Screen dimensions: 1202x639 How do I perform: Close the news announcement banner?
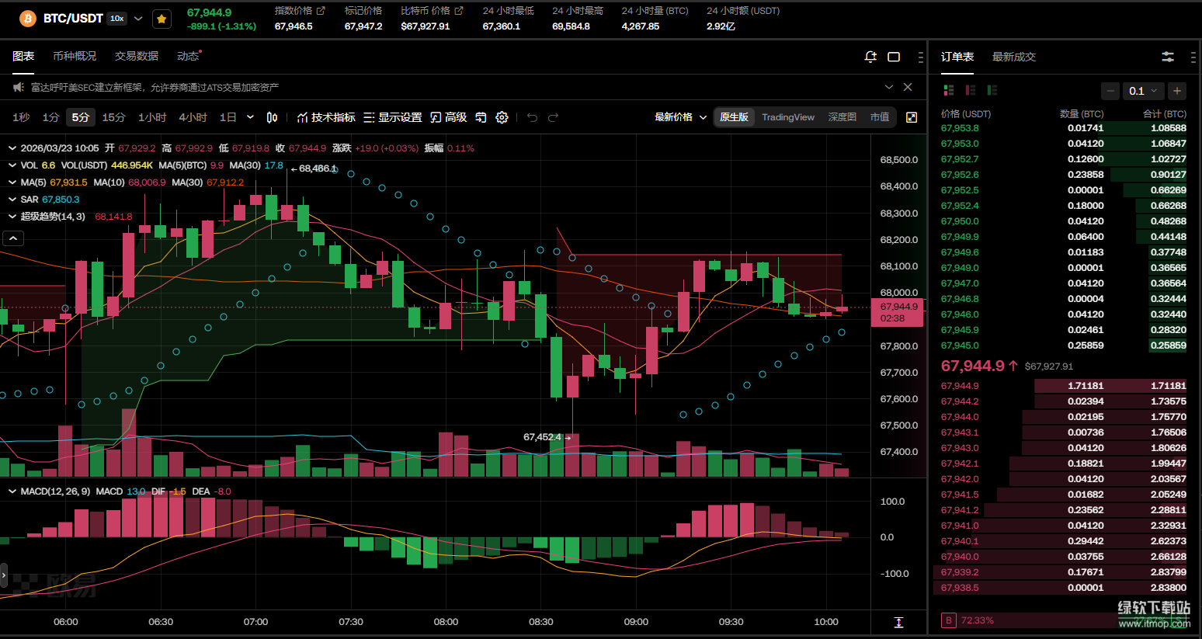(x=908, y=87)
